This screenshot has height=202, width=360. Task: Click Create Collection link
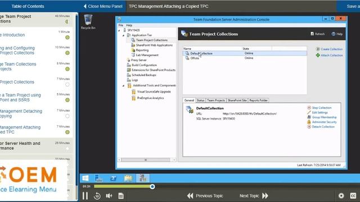click(329, 49)
